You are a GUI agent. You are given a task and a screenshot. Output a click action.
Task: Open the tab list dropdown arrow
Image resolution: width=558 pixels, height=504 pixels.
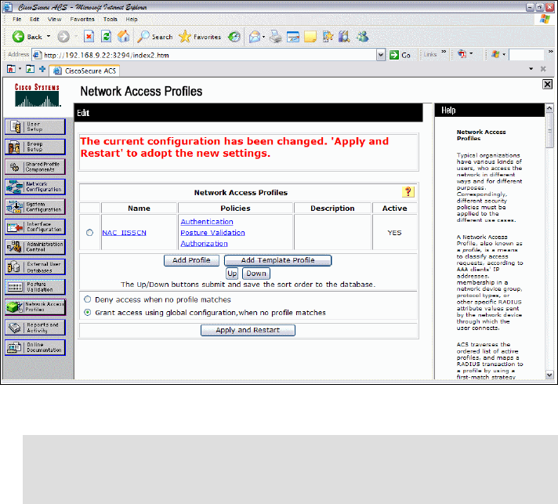[x=531, y=69]
